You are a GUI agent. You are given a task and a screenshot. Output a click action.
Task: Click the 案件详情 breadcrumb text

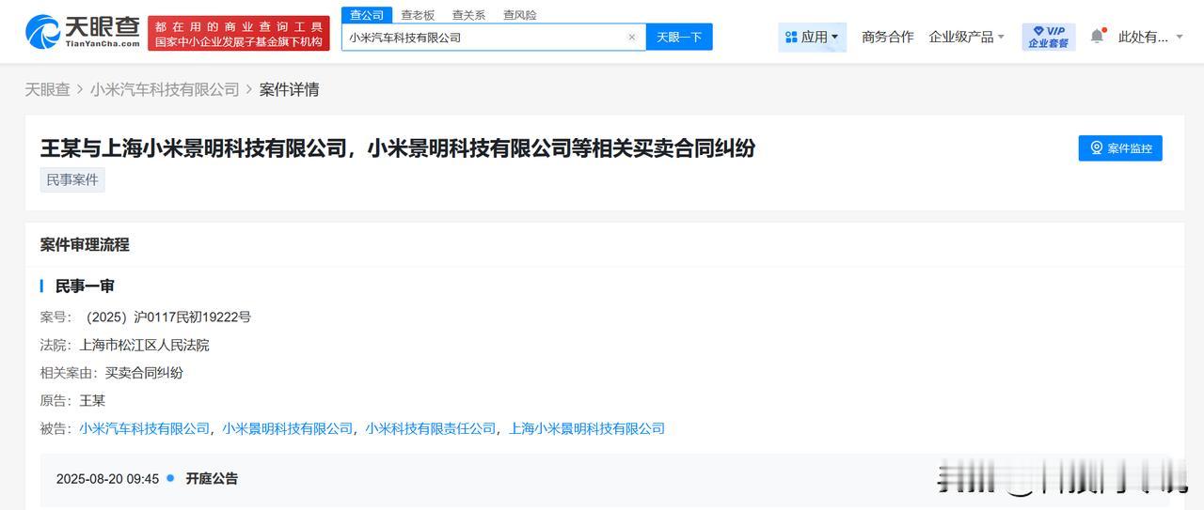coord(289,89)
